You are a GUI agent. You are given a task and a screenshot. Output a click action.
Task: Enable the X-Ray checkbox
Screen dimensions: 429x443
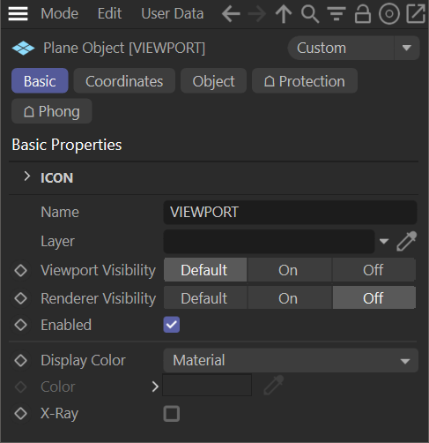[172, 414]
